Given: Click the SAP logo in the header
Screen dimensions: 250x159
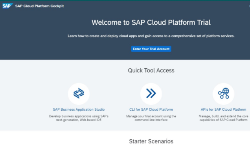Looking at the screenshot, I should point(7,6).
